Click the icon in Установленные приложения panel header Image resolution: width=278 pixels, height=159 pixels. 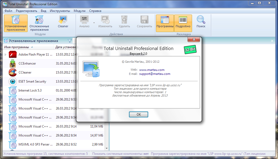pyautogui.click(x=6, y=41)
